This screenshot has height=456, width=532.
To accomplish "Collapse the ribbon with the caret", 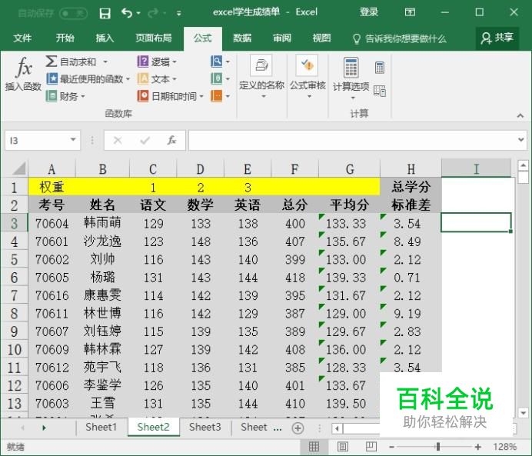I will (x=520, y=115).
